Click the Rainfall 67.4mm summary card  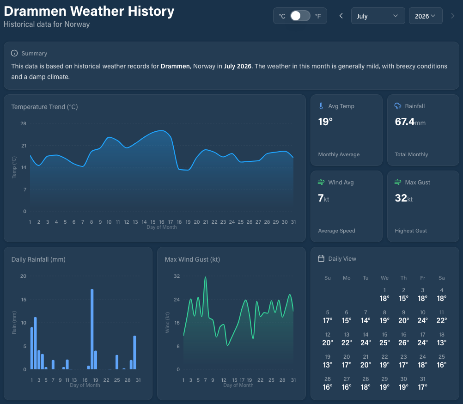[x=423, y=130]
